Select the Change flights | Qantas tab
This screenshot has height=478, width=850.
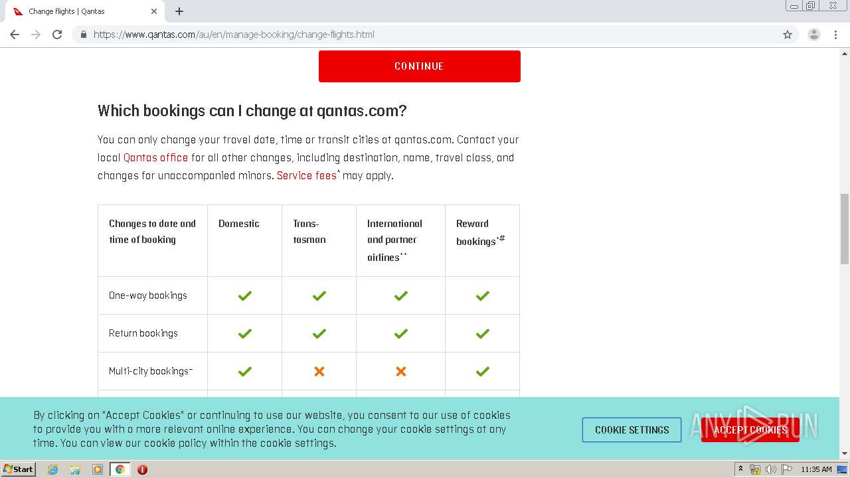86,11
